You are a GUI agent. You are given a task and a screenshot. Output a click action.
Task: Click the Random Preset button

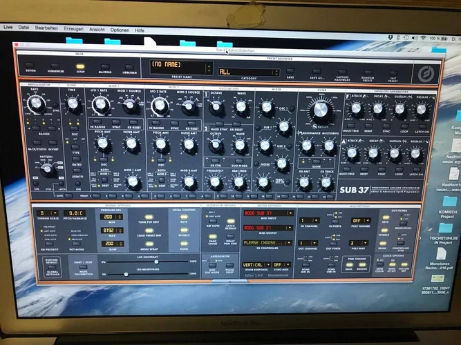coord(368,72)
